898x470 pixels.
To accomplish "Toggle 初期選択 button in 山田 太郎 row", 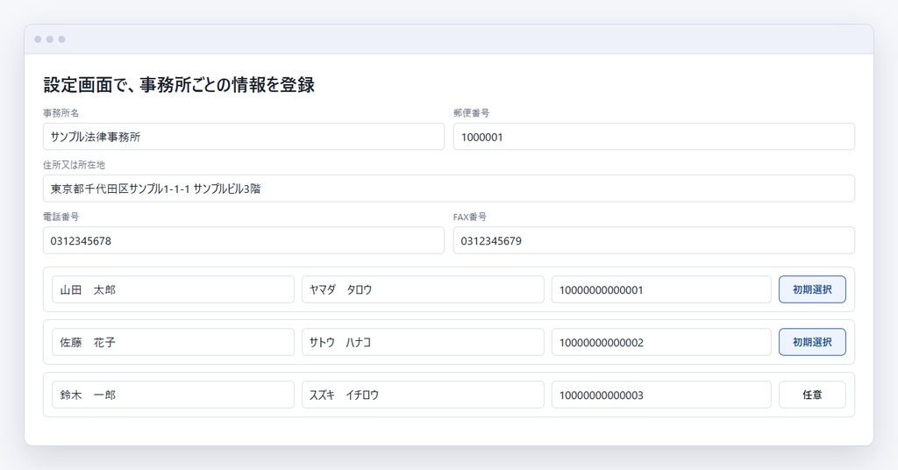I will 812,289.
